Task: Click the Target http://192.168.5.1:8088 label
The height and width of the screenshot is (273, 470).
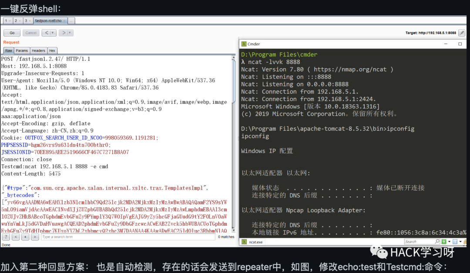Action: (431, 33)
